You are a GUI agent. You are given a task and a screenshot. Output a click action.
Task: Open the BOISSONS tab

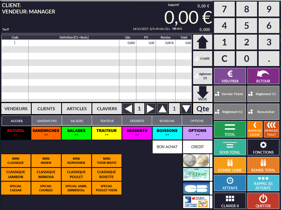point(167,121)
